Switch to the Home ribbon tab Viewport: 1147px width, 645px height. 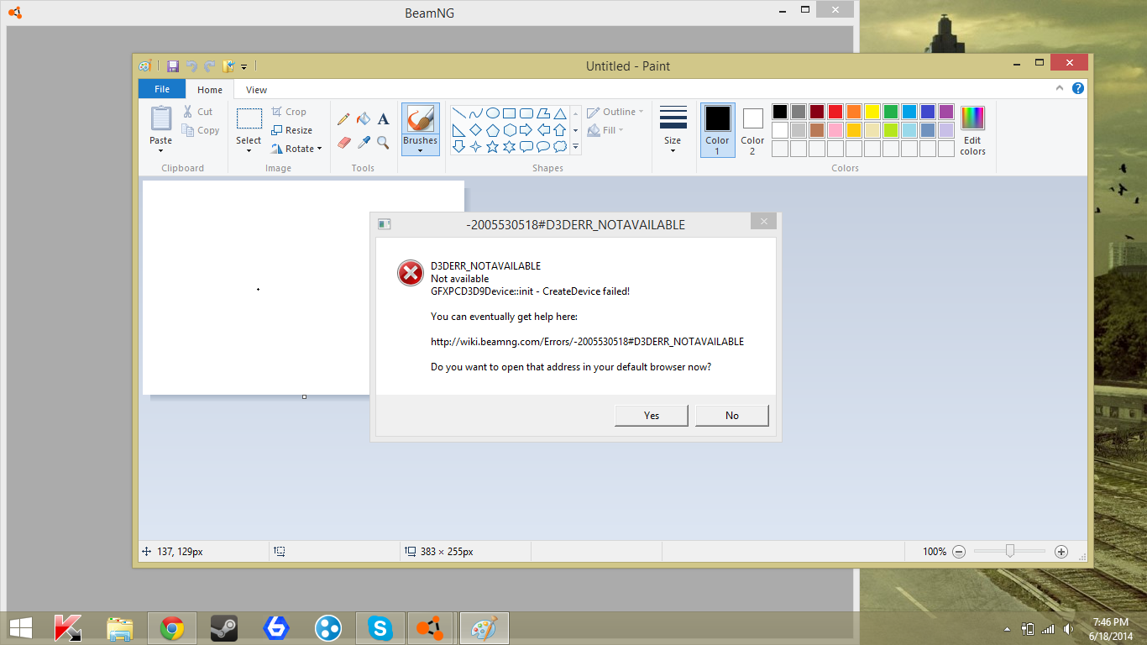[210, 90]
